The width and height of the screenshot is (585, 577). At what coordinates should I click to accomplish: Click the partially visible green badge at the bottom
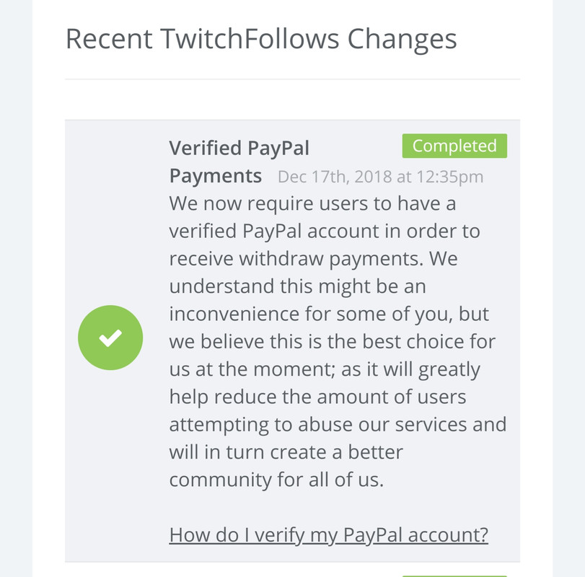454,576
